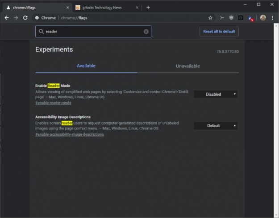Click Reset all to default button
The image size is (279, 218).
click(x=219, y=32)
